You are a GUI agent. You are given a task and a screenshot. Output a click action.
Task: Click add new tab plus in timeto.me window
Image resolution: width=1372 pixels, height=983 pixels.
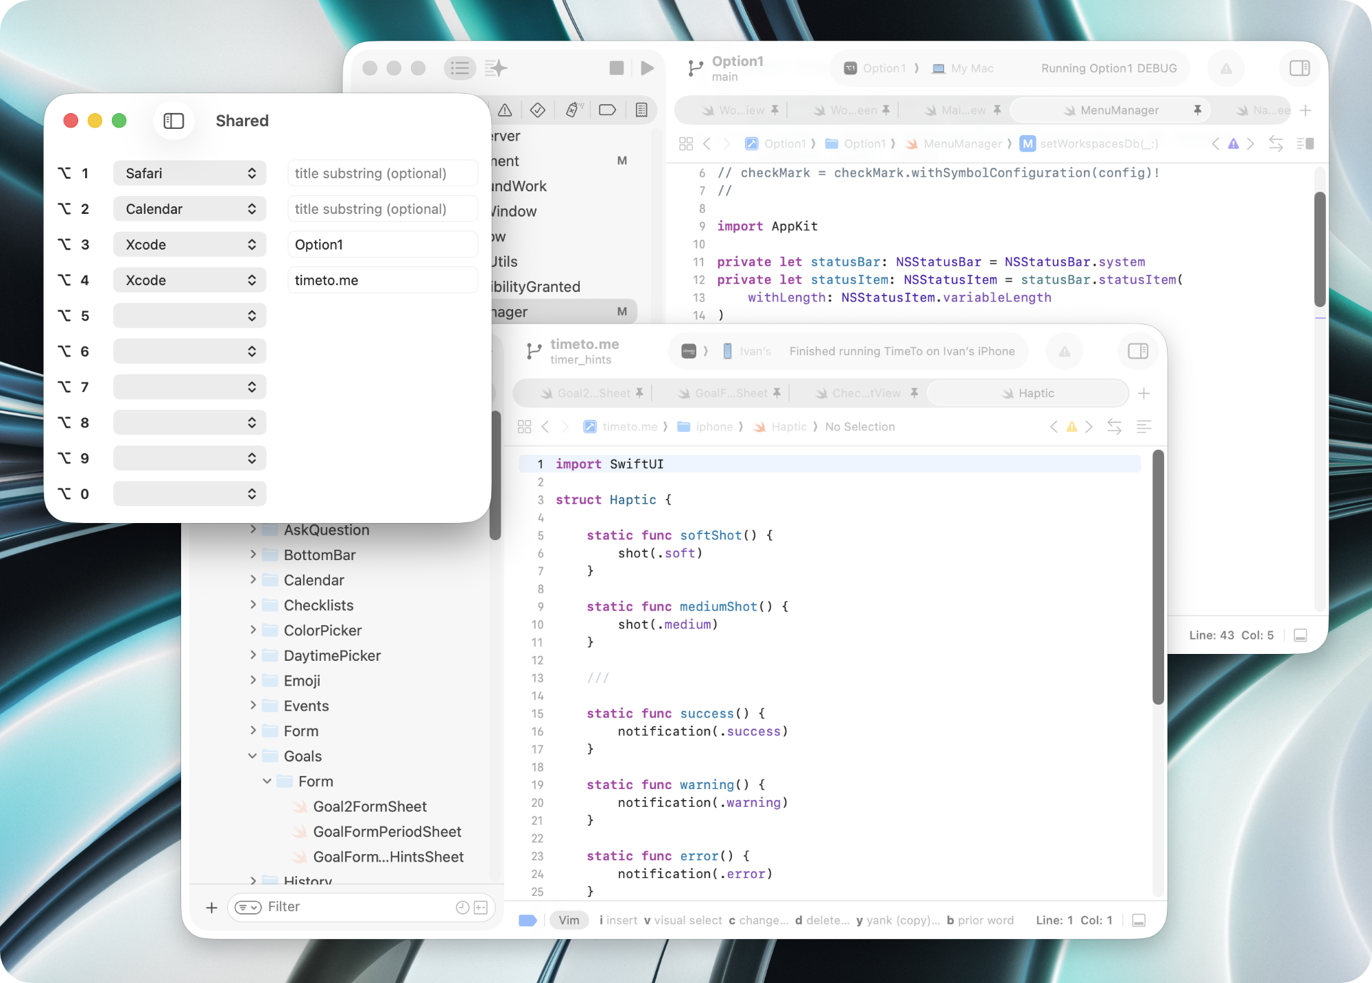pos(1144,393)
